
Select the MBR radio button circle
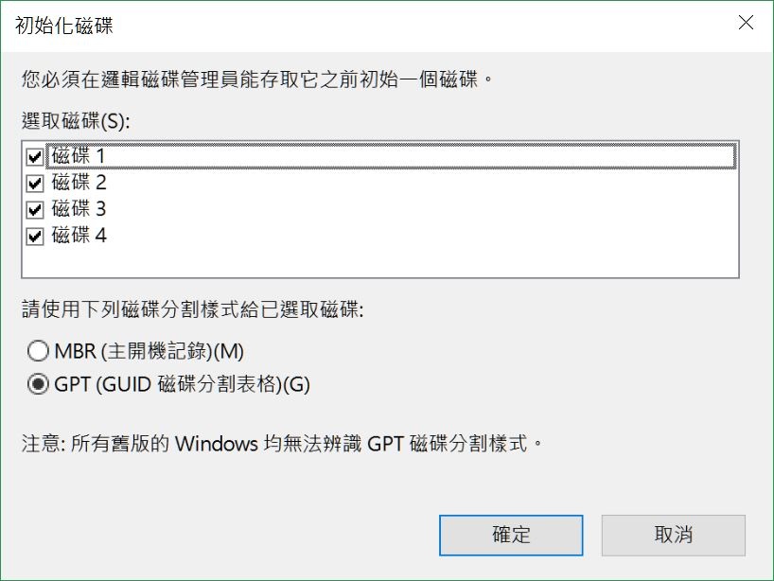pos(38,352)
